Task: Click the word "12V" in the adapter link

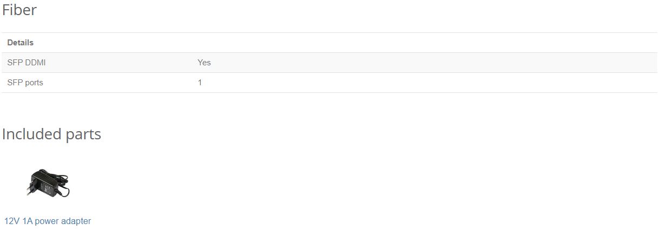Action: point(12,221)
